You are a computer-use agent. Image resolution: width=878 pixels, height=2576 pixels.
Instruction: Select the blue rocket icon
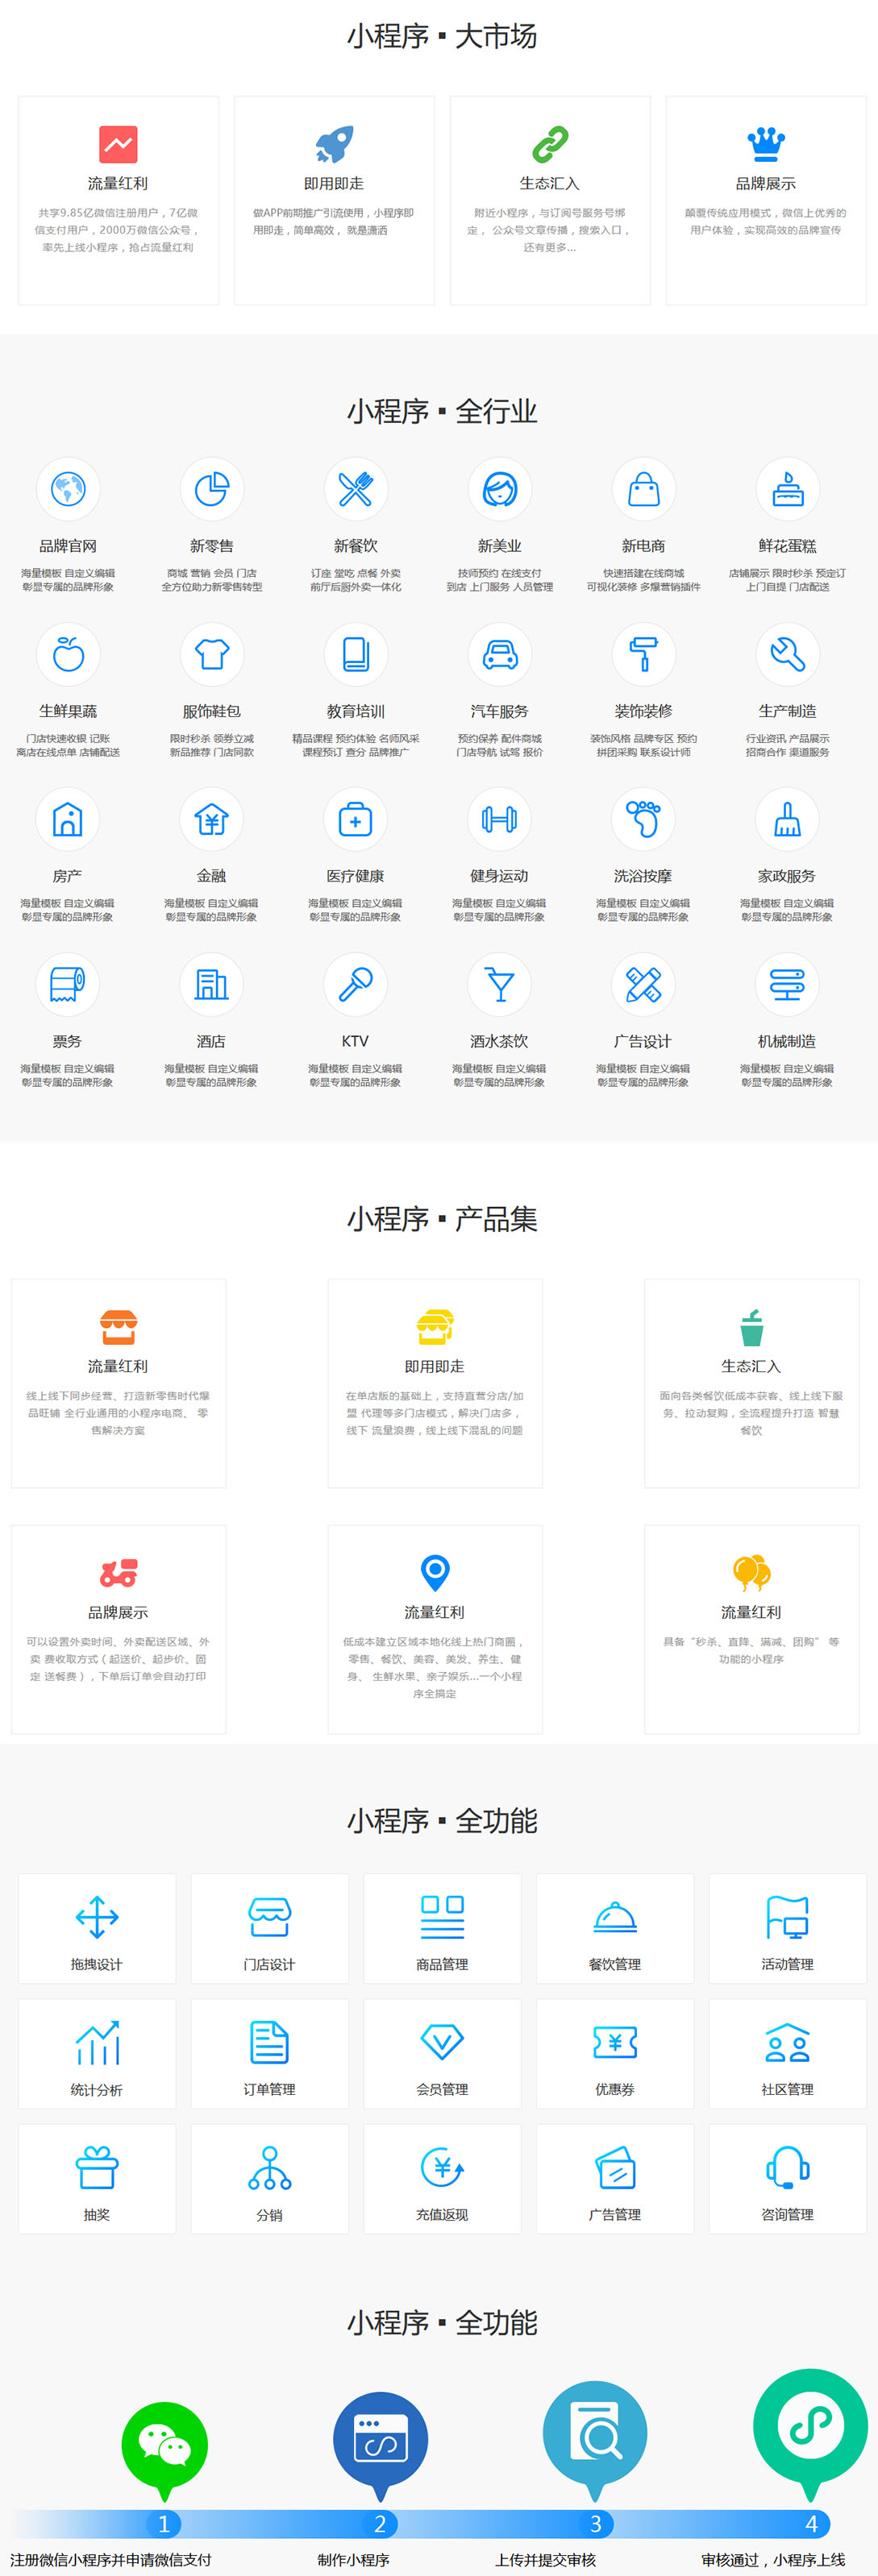(x=335, y=144)
